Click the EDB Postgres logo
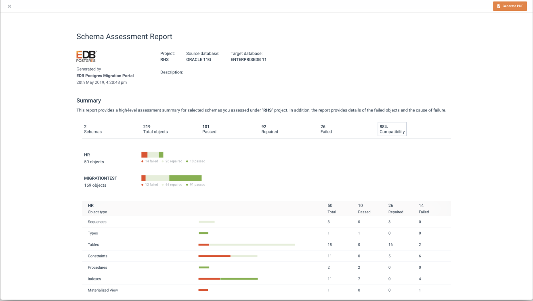Screen dimensions: 533x301 (86, 56)
